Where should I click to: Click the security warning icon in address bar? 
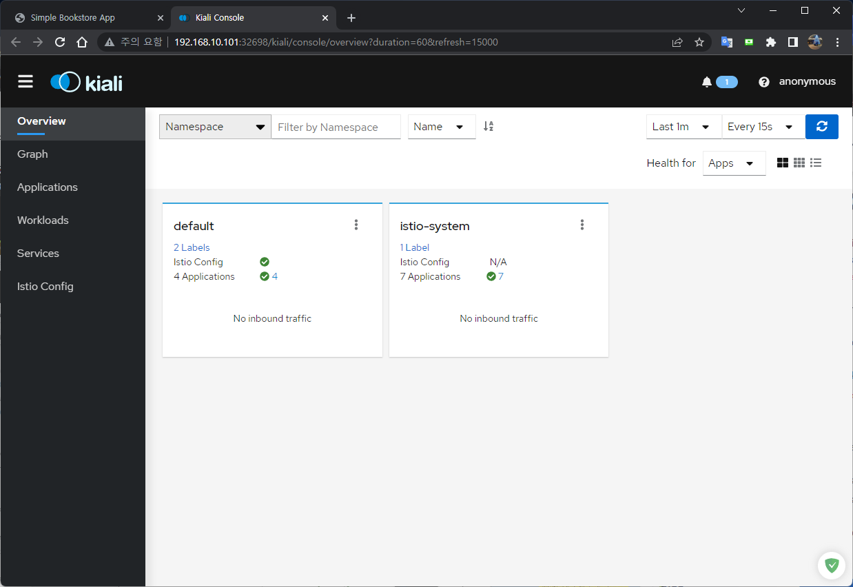(x=110, y=42)
